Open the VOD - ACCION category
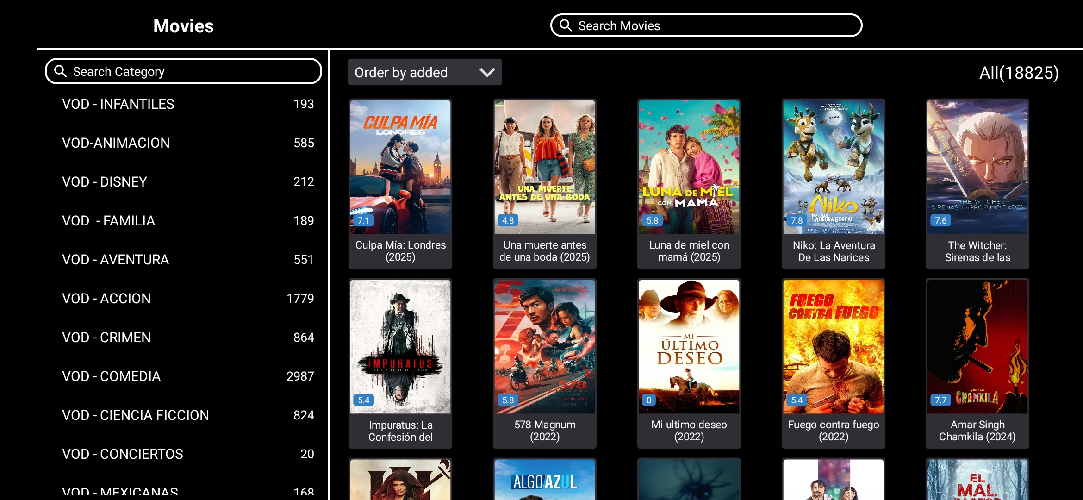 point(106,299)
